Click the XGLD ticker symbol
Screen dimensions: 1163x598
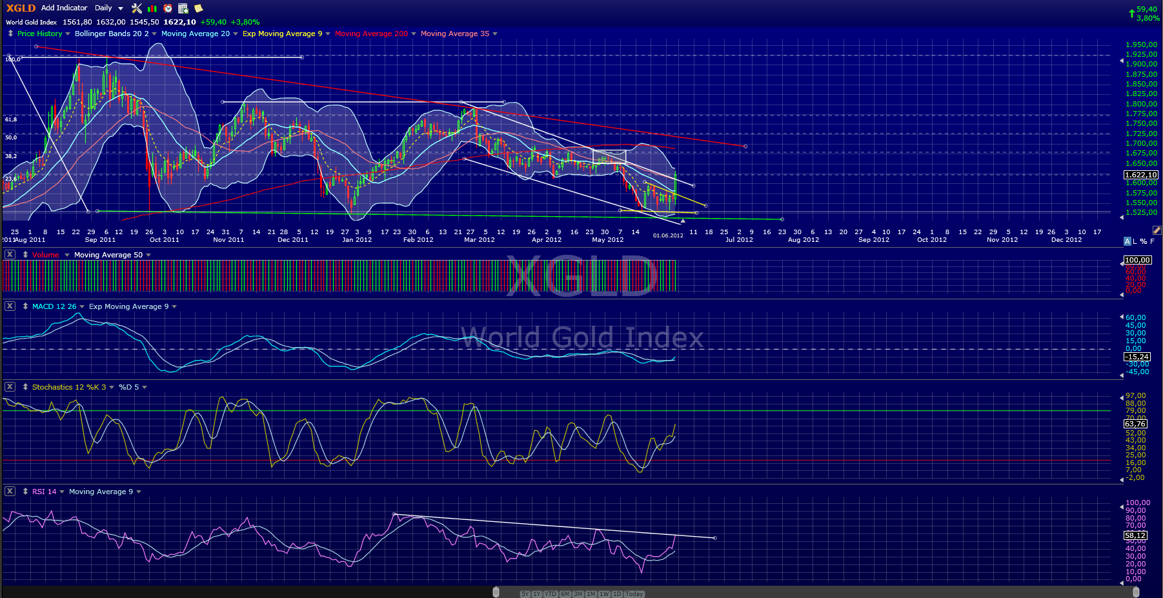click(x=21, y=8)
